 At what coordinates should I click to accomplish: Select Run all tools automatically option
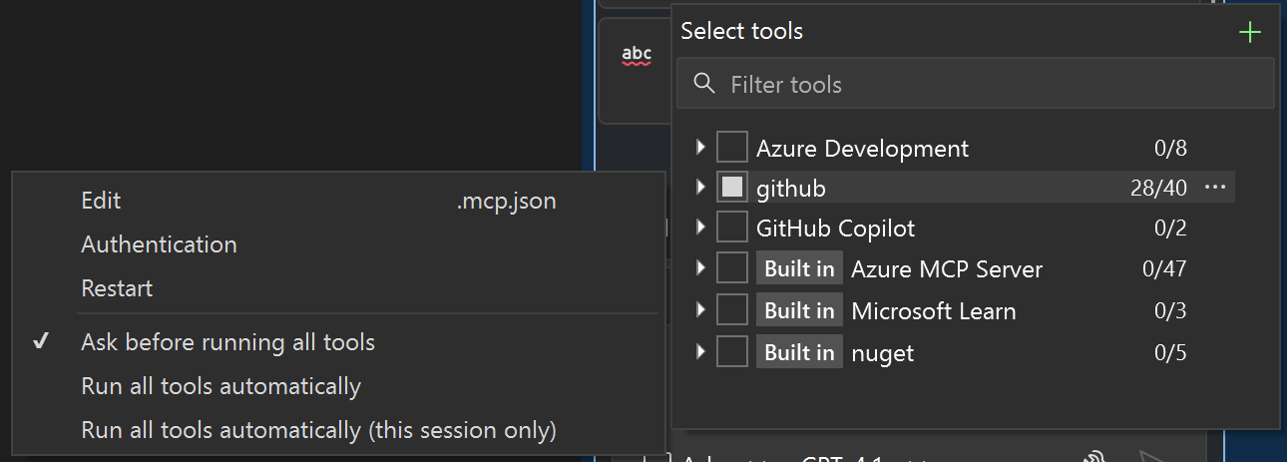tap(220, 386)
